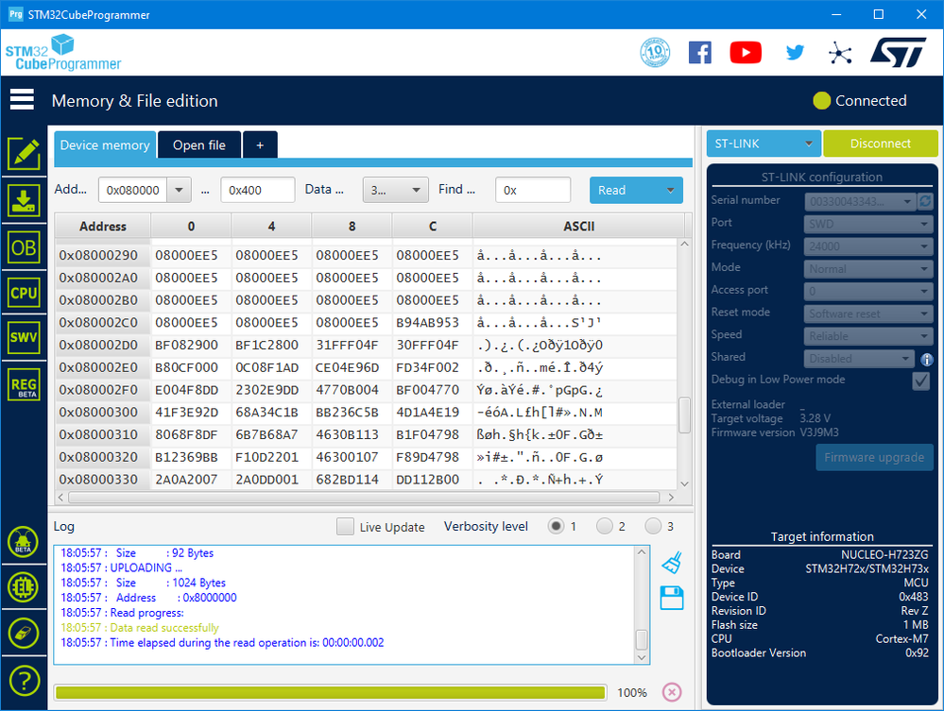Click the read progress bar
This screenshot has width=944, height=711.
pyautogui.click(x=331, y=692)
